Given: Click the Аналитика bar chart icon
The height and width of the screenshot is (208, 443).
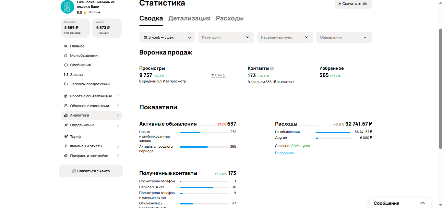Looking at the screenshot, I should [x=66, y=115].
